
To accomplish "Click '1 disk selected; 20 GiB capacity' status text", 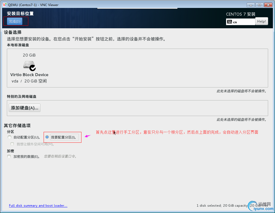I will tap(222, 205).
